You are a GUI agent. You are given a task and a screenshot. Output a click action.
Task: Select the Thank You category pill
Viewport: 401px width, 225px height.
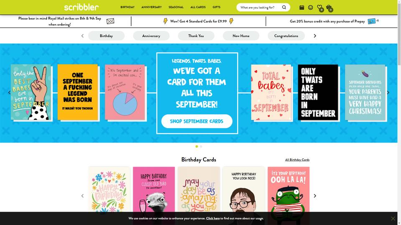pyautogui.click(x=196, y=36)
